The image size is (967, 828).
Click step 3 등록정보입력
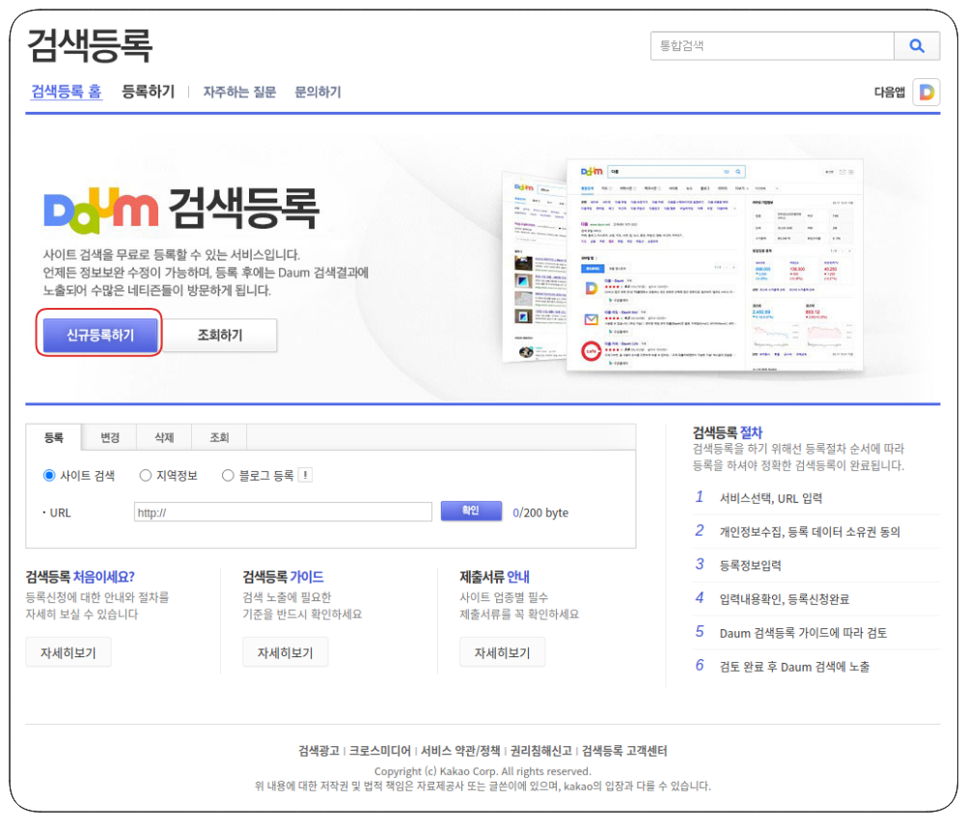pyautogui.click(x=751, y=566)
